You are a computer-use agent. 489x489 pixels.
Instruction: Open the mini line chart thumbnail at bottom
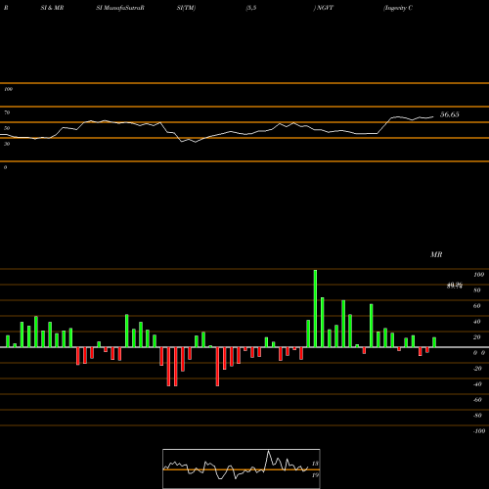(242, 468)
